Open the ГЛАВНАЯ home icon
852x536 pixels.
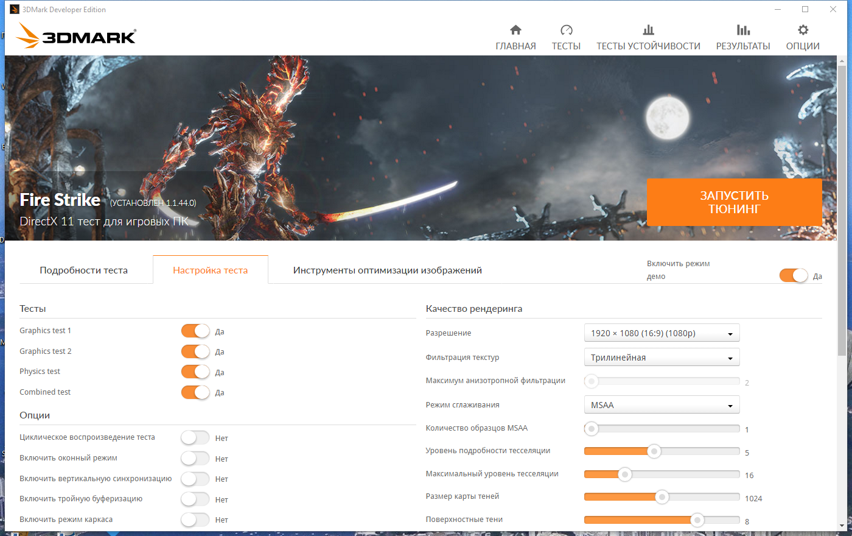click(515, 30)
